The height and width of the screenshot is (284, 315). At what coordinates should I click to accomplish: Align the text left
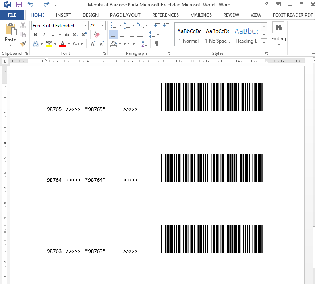click(114, 35)
